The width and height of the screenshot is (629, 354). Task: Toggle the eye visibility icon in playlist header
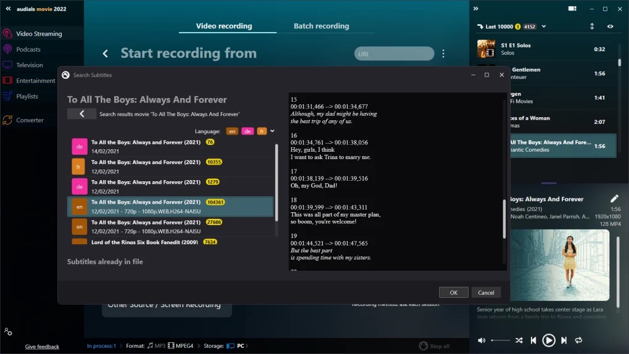pos(610,27)
